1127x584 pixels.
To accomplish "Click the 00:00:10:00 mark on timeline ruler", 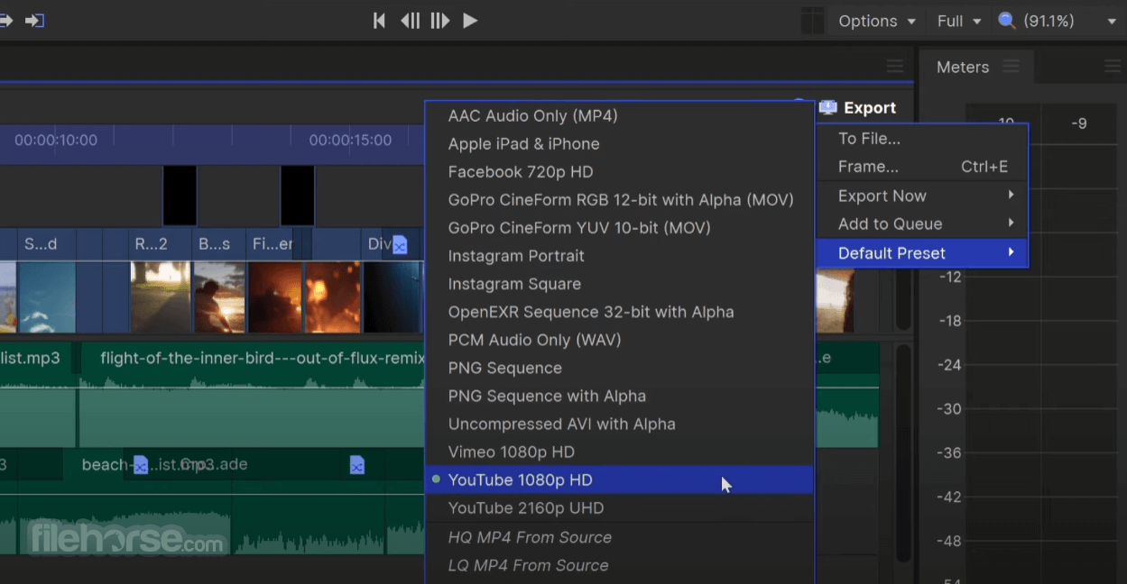I will tap(56, 140).
